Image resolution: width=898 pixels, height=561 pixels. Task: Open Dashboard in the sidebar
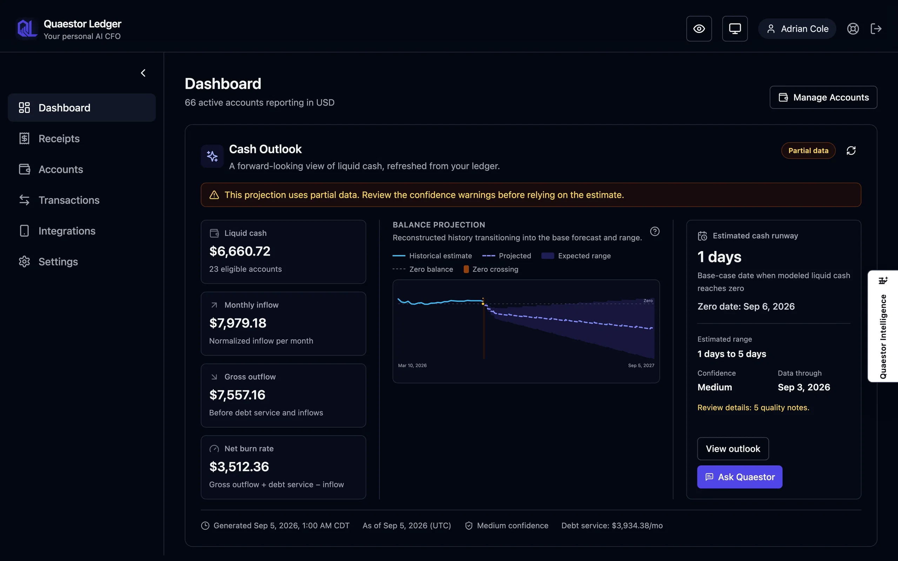tap(82, 108)
